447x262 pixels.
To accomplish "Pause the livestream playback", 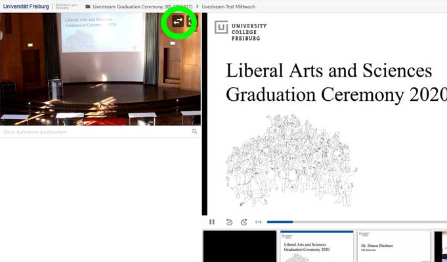I will coord(212,222).
